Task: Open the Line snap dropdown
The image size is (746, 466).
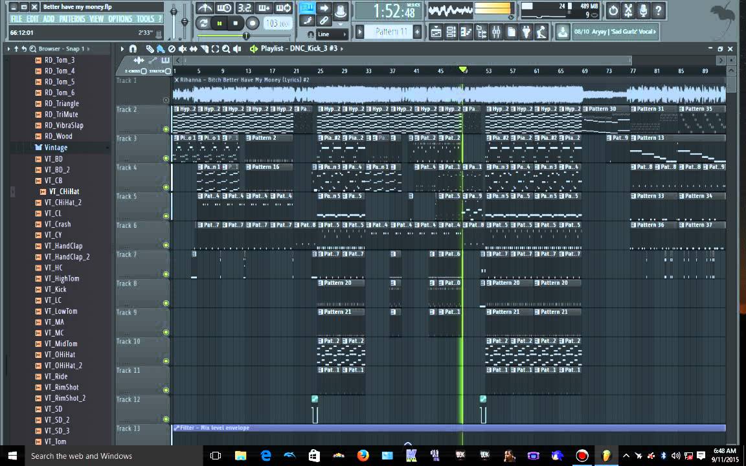Action: 332,34
